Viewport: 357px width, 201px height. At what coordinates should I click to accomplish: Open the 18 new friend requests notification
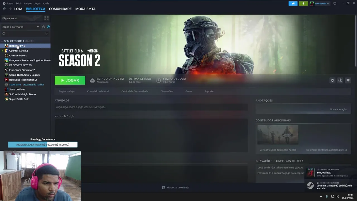click(x=331, y=186)
